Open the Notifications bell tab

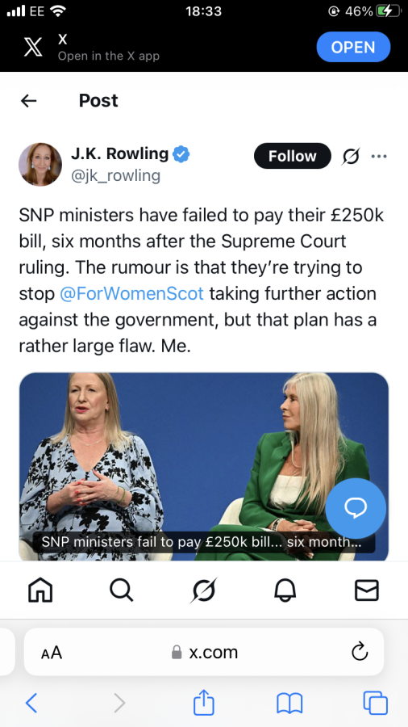coord(285,590)
